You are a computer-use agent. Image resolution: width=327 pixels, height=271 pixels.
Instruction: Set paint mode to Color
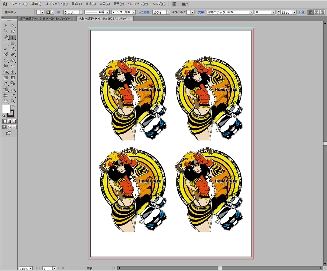coord(5,121)
